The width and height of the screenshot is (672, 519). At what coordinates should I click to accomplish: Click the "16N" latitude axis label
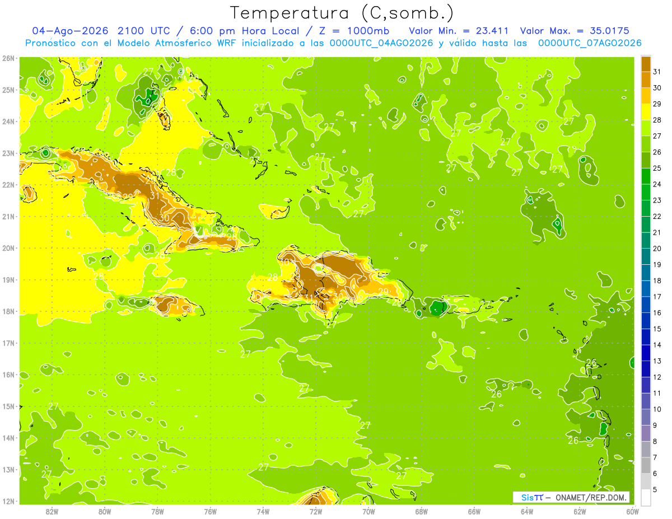pos(8,375)
